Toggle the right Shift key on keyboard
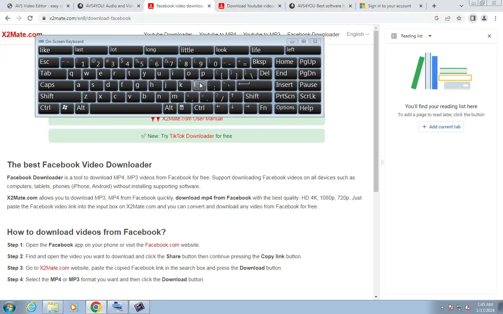503x314 pixels. (258, 97)
